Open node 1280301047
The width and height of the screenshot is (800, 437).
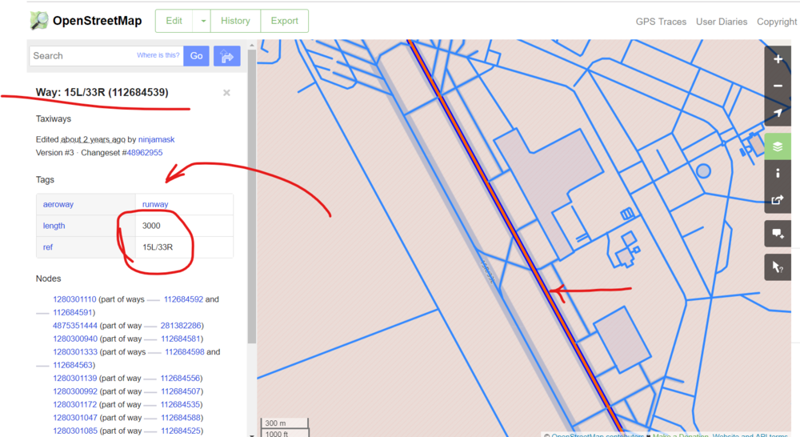(x=75, y=418)
